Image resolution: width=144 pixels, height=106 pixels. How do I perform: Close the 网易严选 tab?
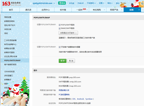click(x=122, y=10)
